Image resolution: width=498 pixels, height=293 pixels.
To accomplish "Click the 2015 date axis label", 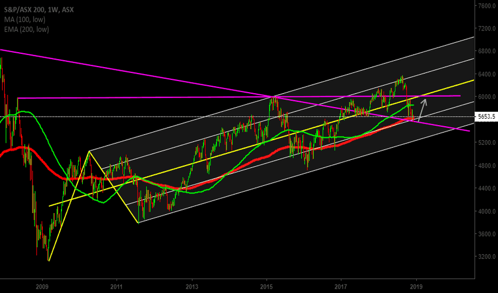I will (x=267, y=287).
